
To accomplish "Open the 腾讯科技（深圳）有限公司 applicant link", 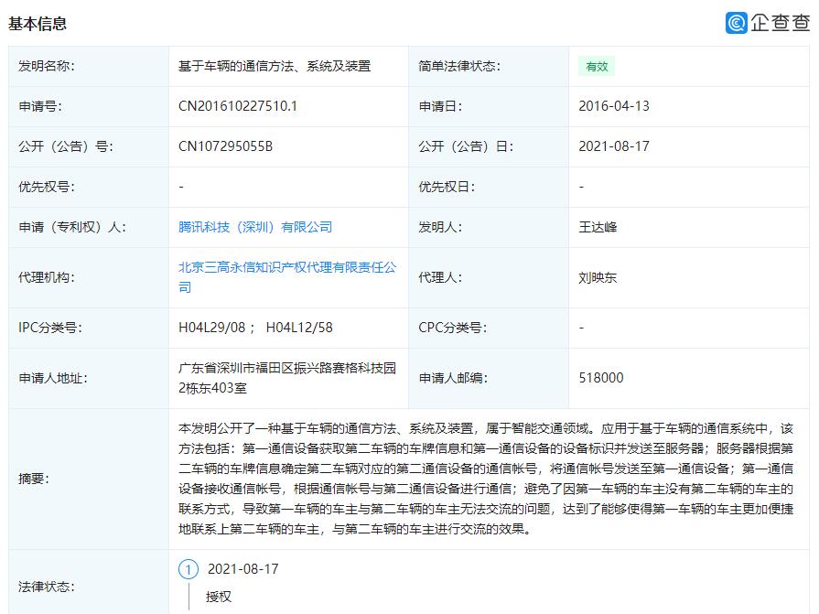I will [256, 227].
